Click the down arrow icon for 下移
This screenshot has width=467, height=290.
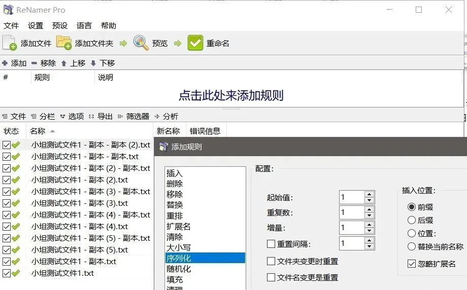coord(93,63)
